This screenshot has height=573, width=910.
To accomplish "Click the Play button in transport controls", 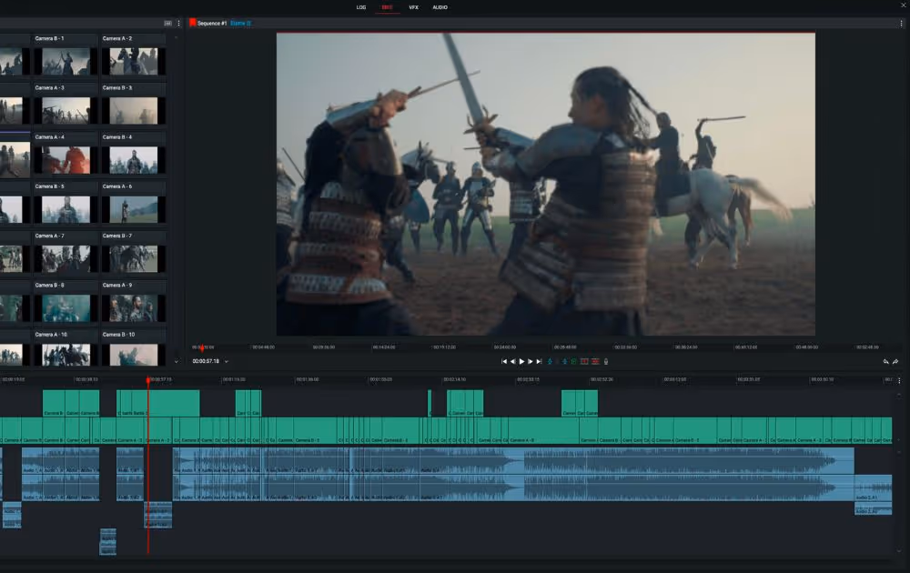I will click(521, 361).
